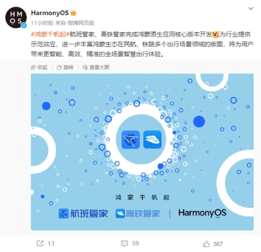The image size is (261, 252).
Task: Click the 高铁管家 train app icon
Action: point(152,139)
